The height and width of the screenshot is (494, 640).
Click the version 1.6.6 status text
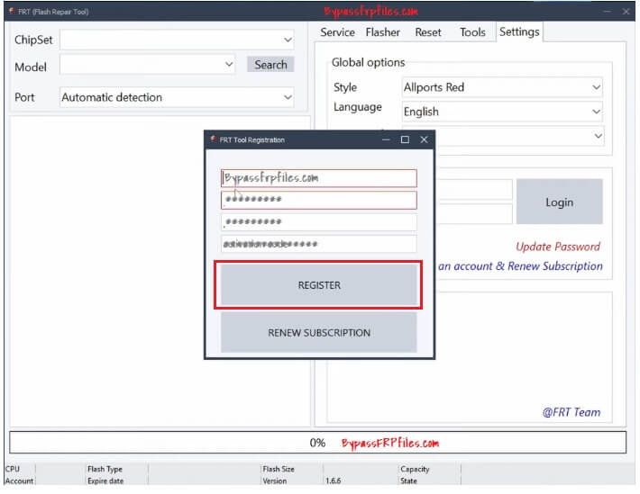(x=333, y=481)
